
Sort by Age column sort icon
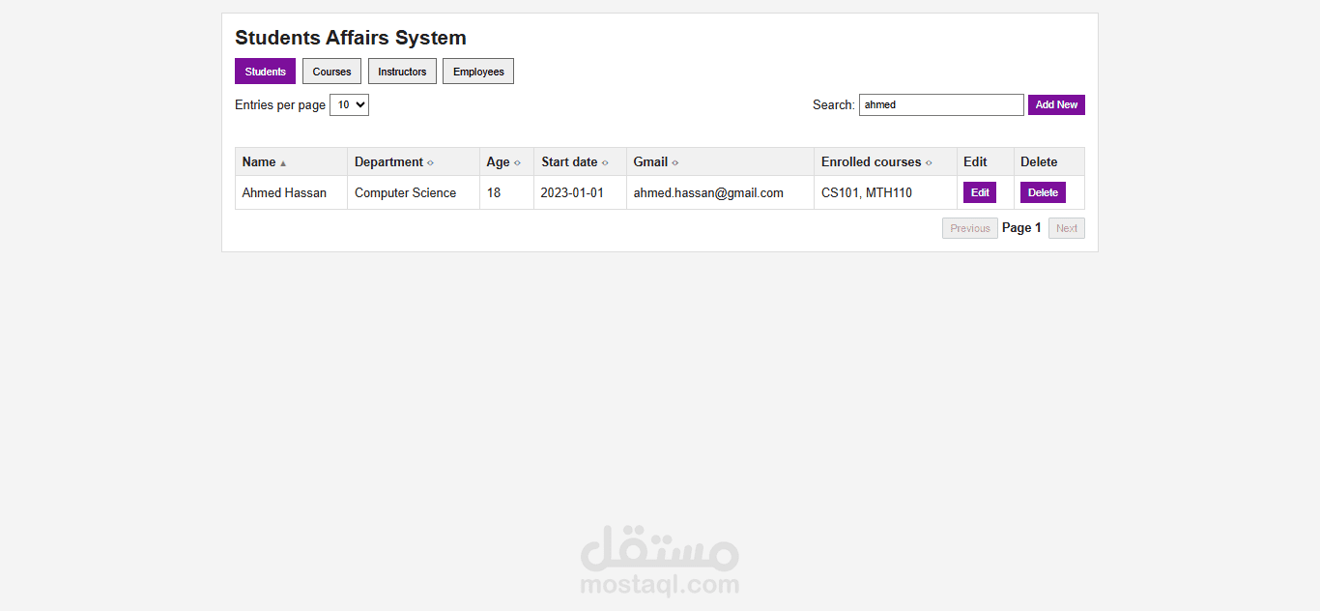click(517, 162)
